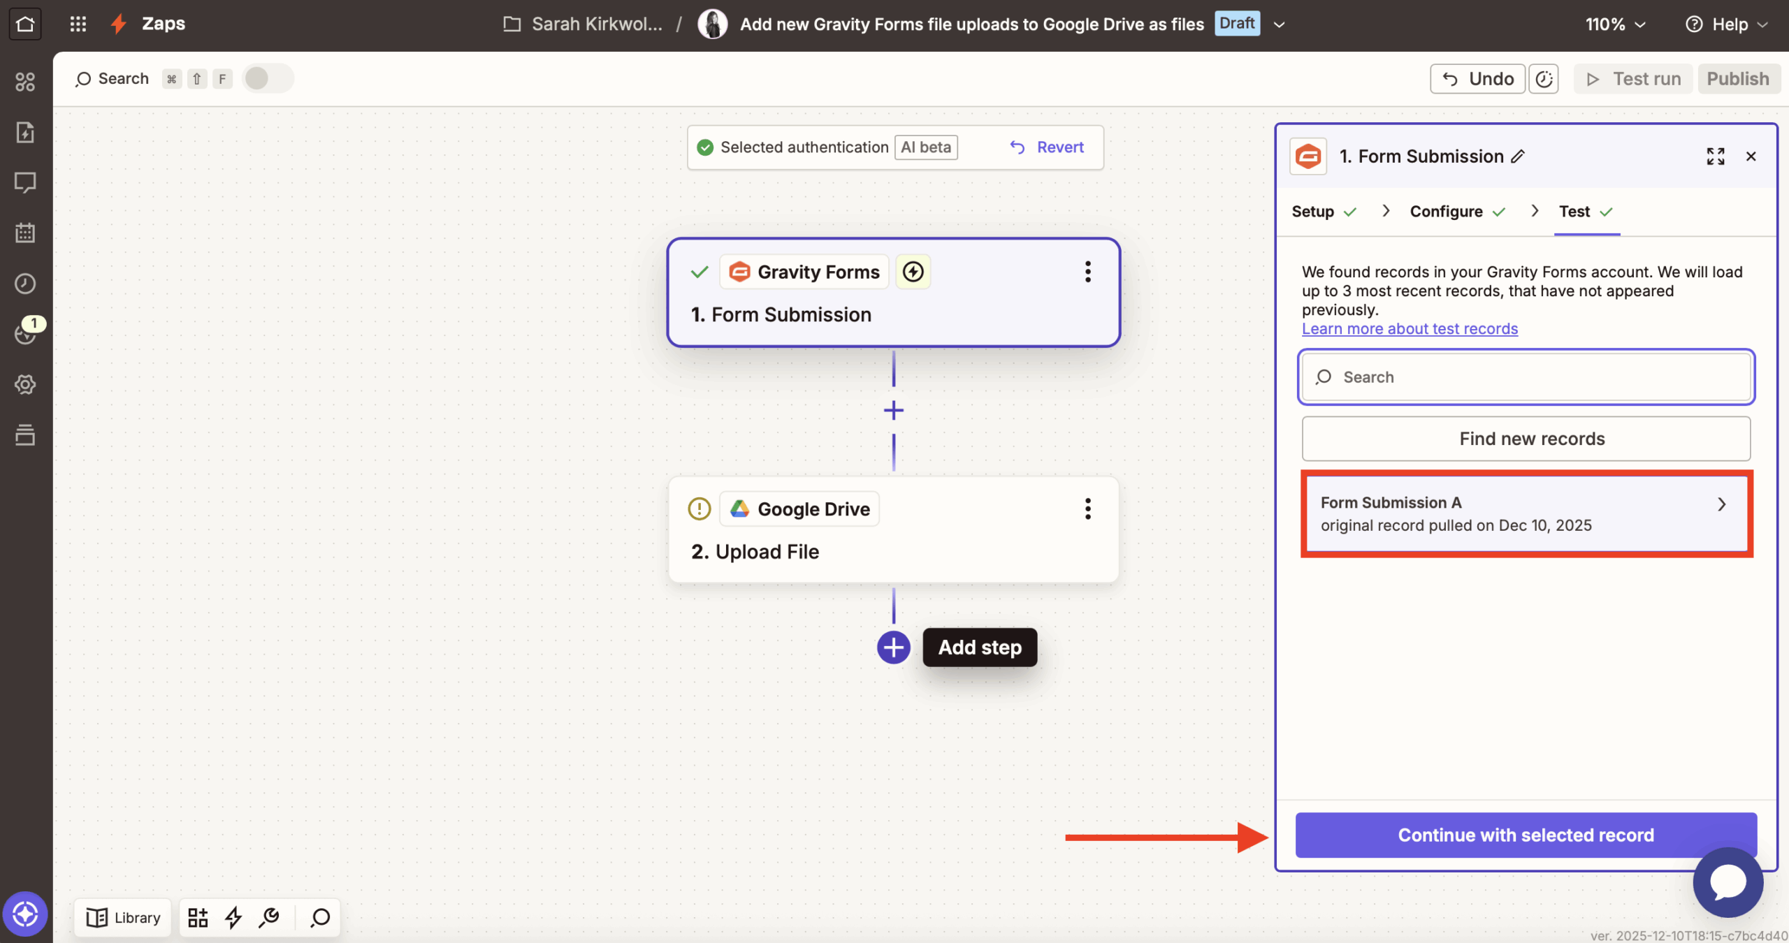Open the Zaps lightning icon in the header

tap(119, 23)
